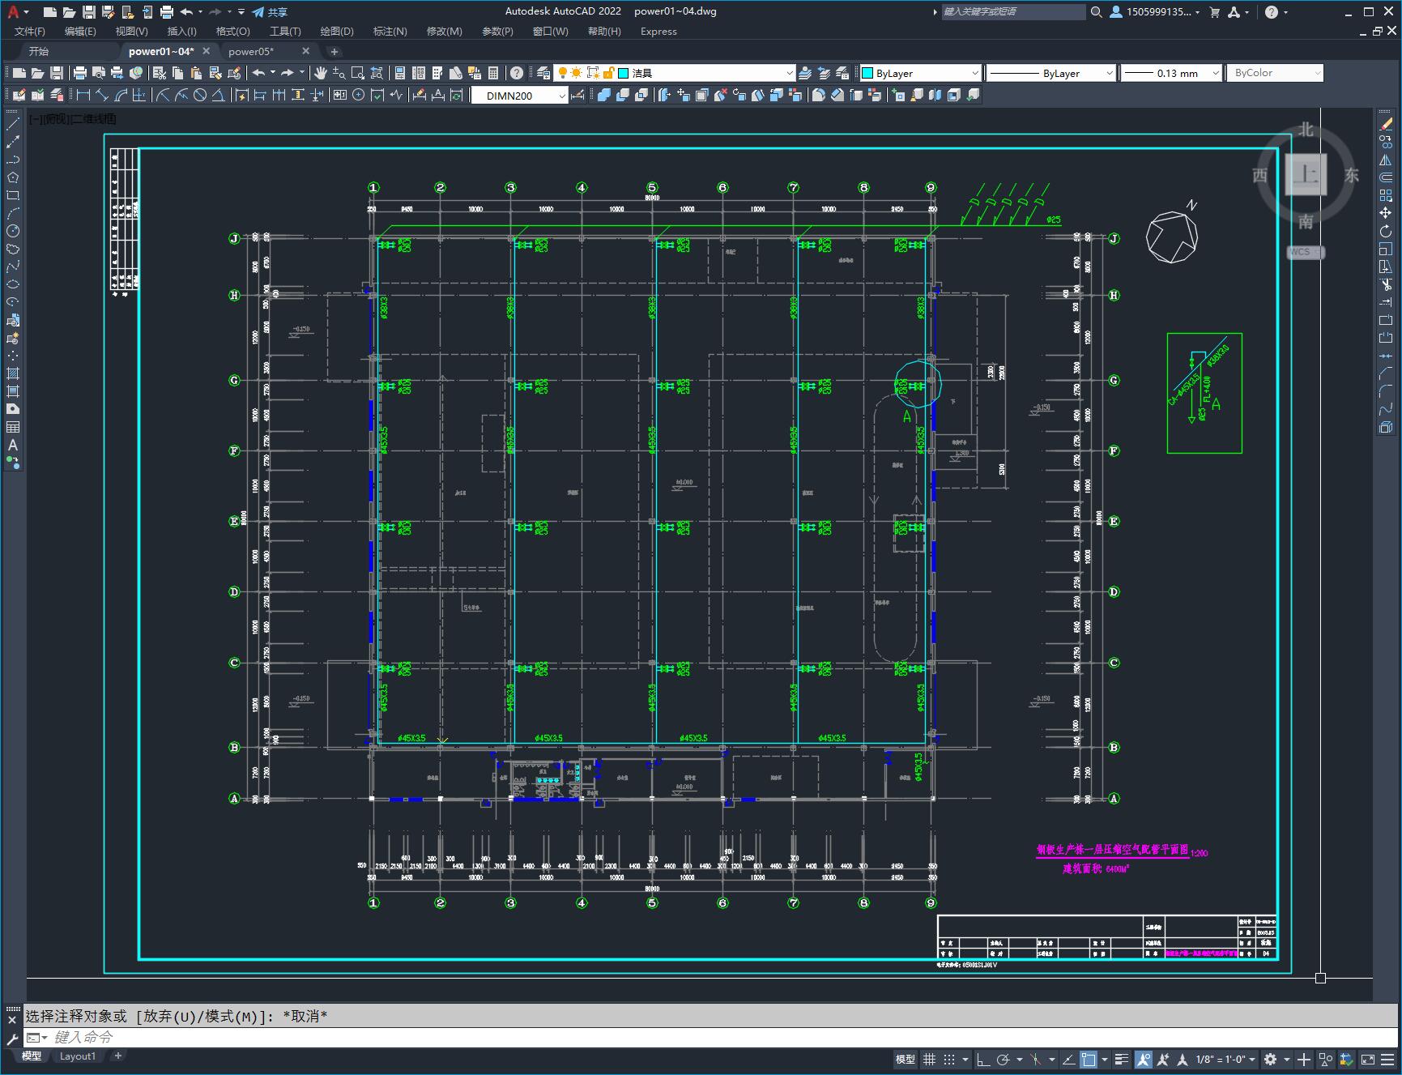Toggle polar tracking in the status bar

pos(1003,1059)
